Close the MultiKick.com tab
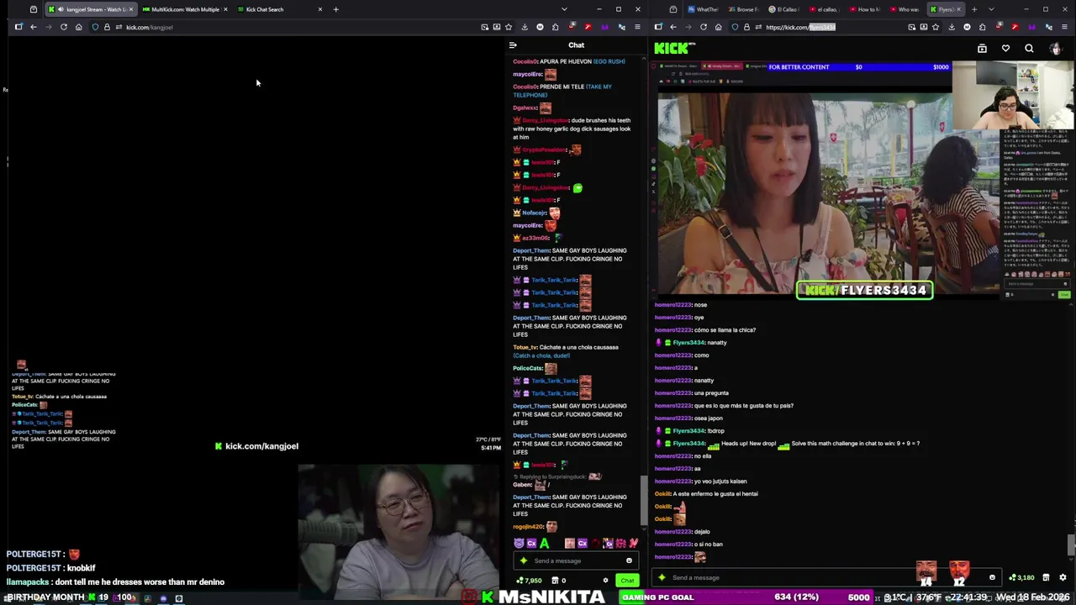 coord(225,9)
